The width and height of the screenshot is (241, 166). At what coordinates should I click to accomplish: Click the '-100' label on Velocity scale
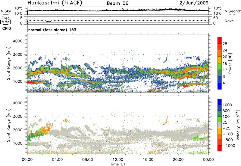[x=228, y=134]
